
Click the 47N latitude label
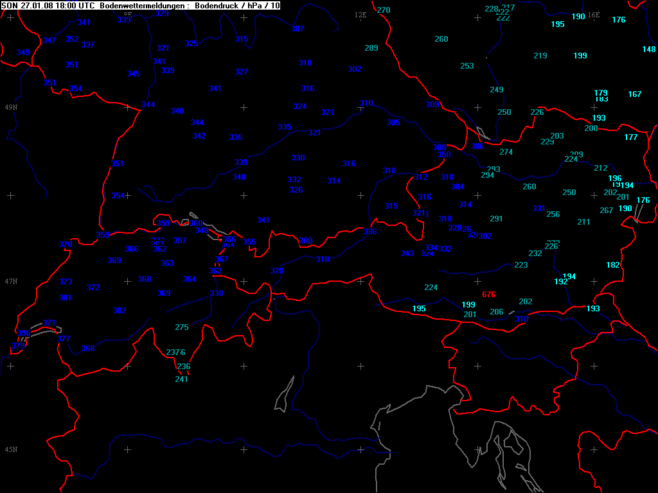11,282
